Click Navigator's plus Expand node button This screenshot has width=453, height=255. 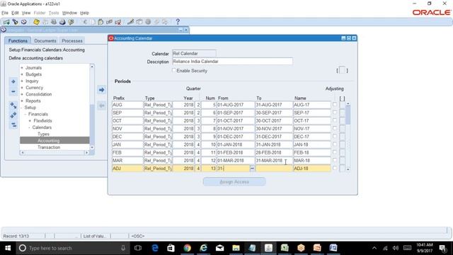coord(13,81)
